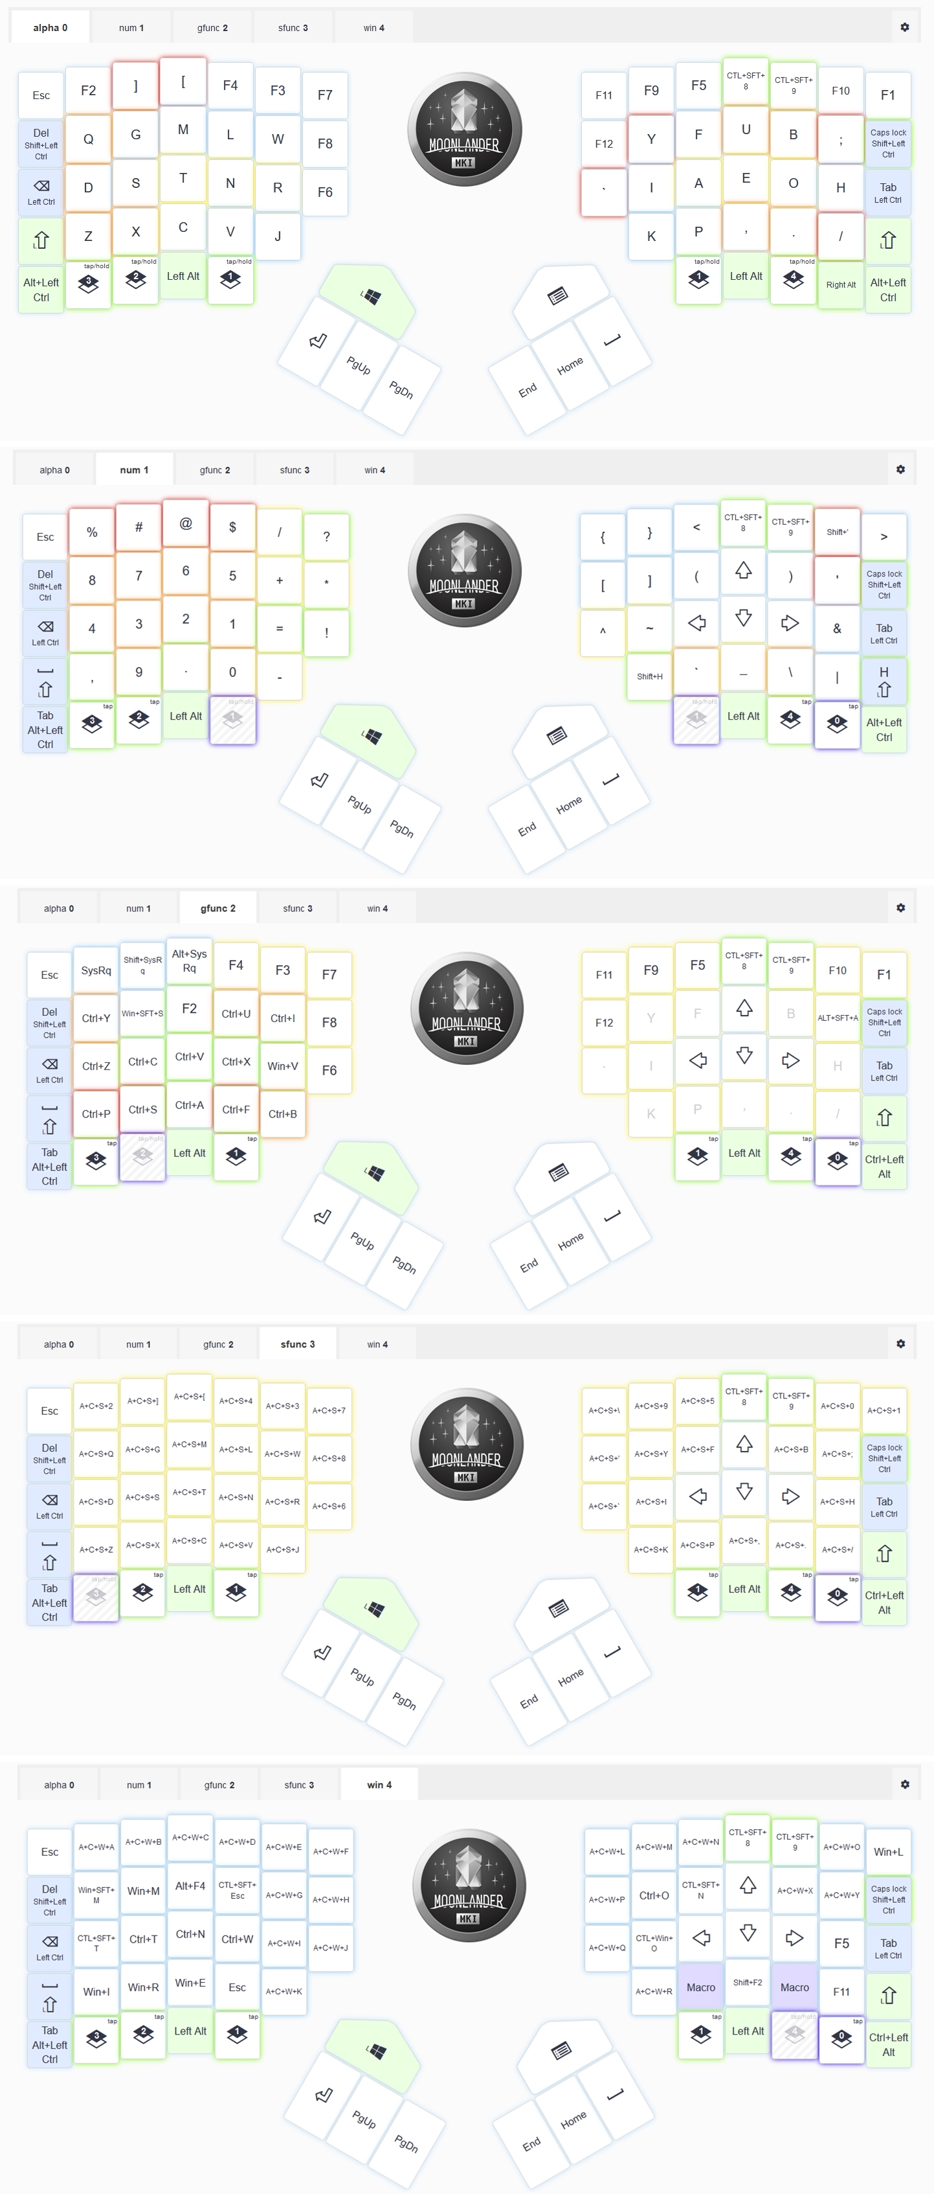Open alpha 0 tab in the win layer panel

click(59, 1785)
